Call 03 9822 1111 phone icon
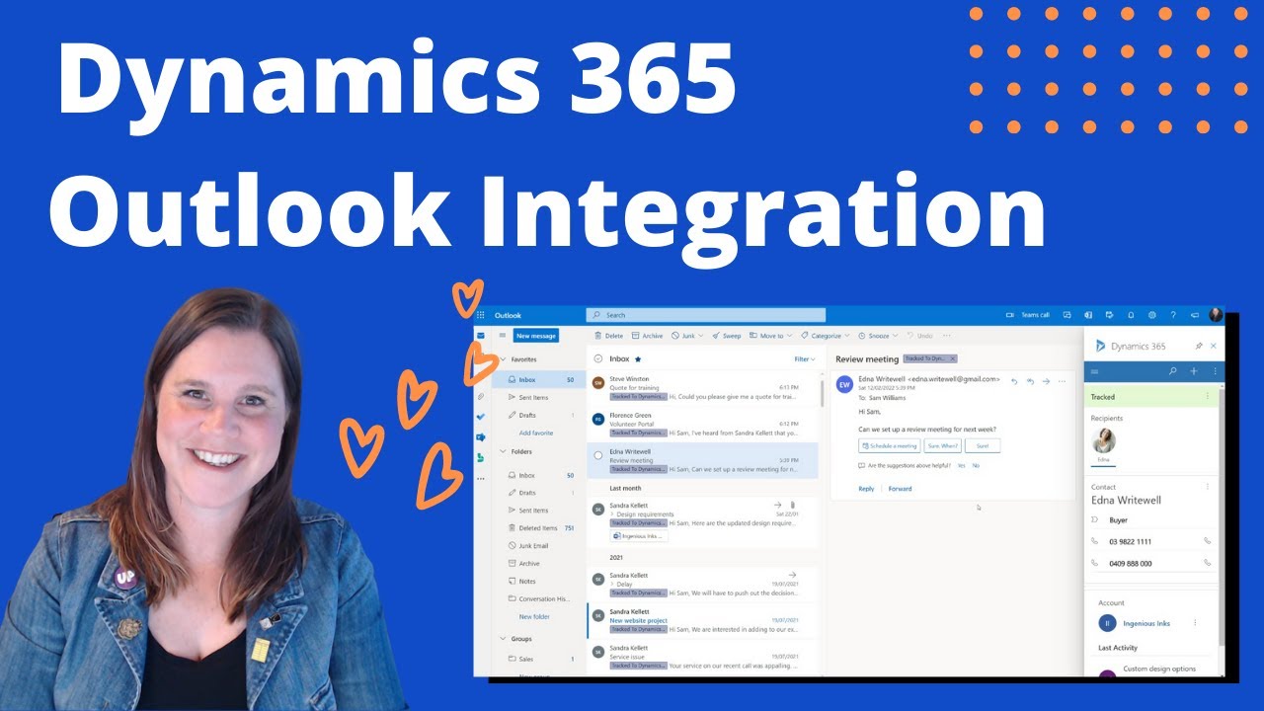 click(1207, 541)
